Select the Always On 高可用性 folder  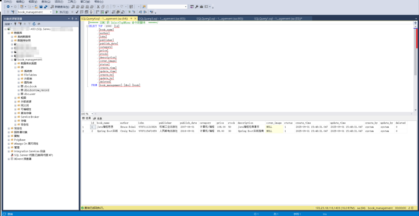(26, 144)
